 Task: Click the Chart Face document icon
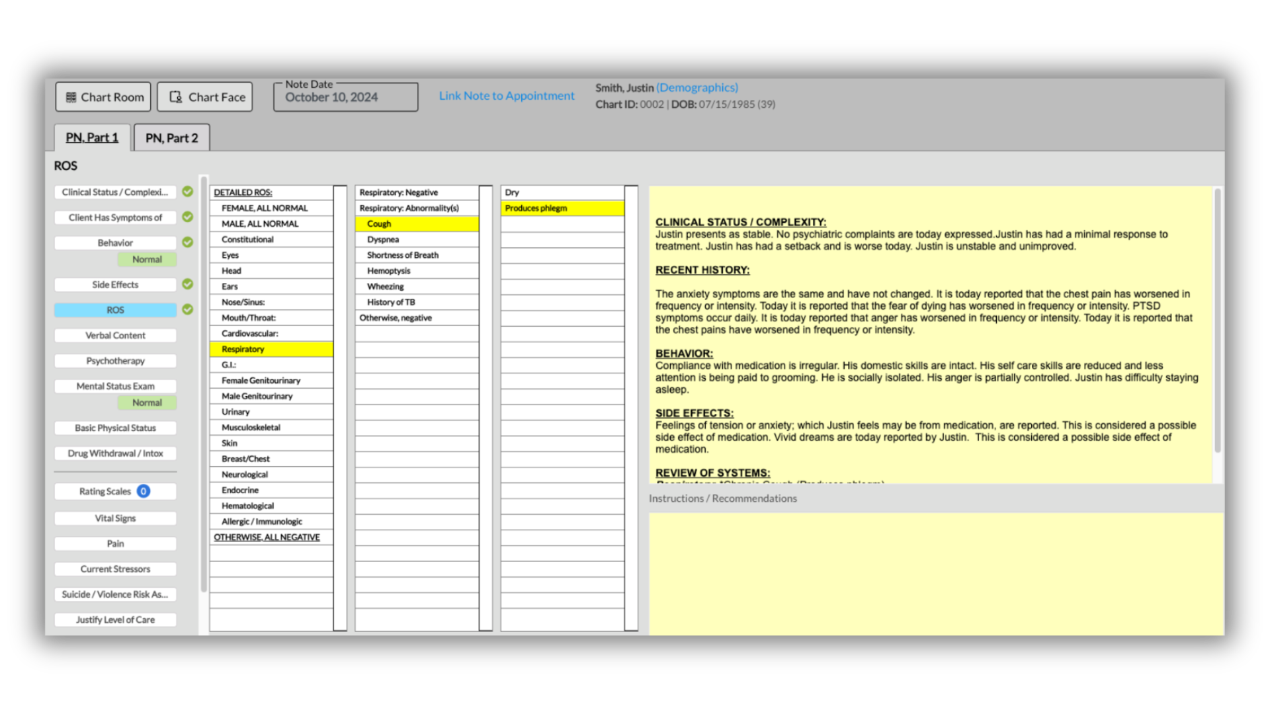tap(175, 97)
